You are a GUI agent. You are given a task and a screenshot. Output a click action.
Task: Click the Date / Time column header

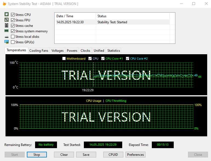(x=75, y=16)
